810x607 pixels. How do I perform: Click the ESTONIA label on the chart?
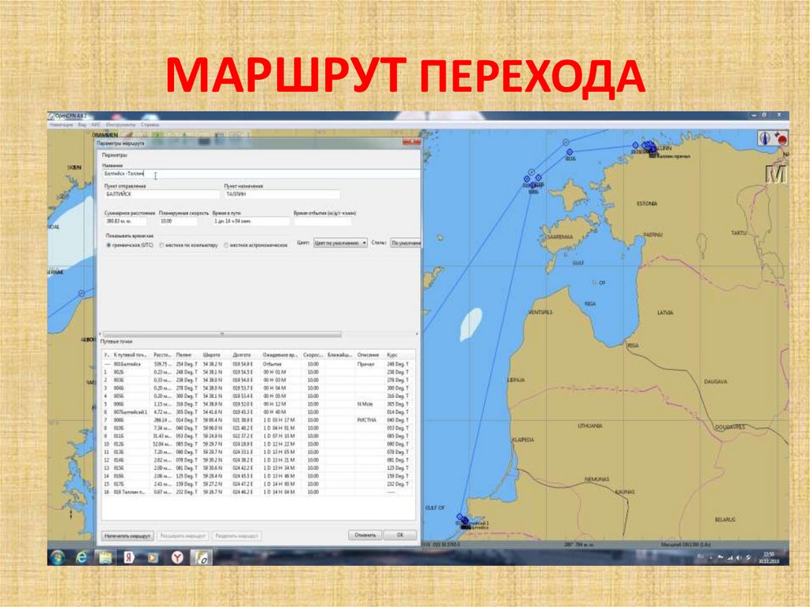point(647,203)
